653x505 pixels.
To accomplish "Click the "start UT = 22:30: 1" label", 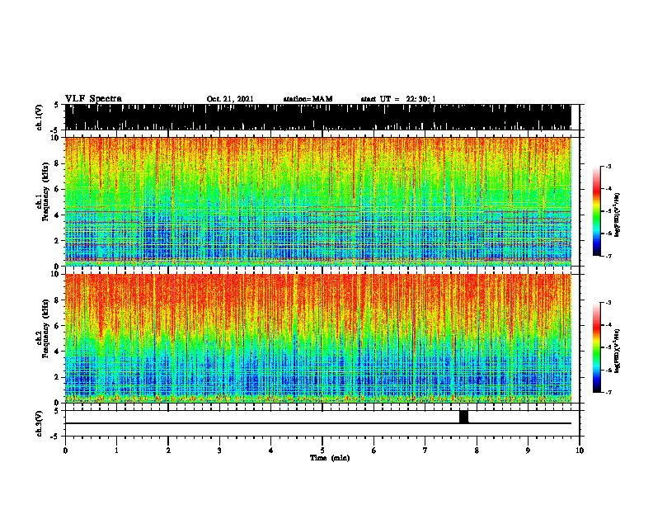I will tap(398, 99).
